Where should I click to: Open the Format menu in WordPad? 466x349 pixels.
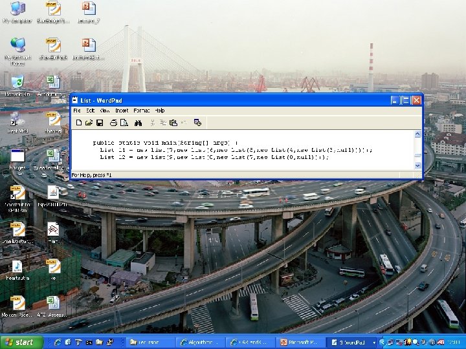pos(141,111)
